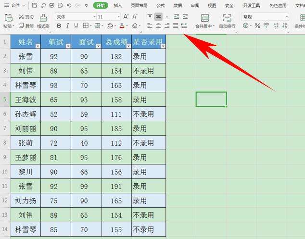
Task: Decrease indent icon
Action: [177, 17]
